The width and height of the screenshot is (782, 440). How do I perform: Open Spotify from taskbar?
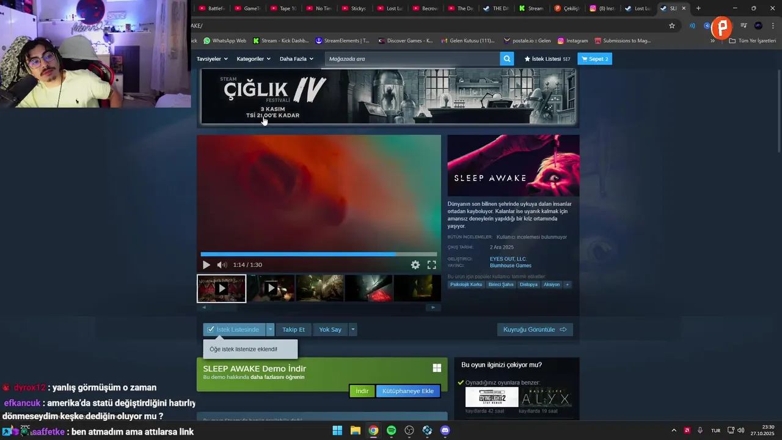click(x=391, y=430)
